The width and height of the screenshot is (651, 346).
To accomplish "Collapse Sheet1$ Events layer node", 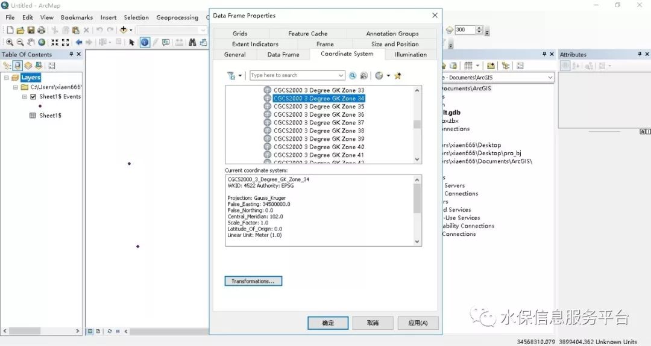I will [x=25, y=96].
